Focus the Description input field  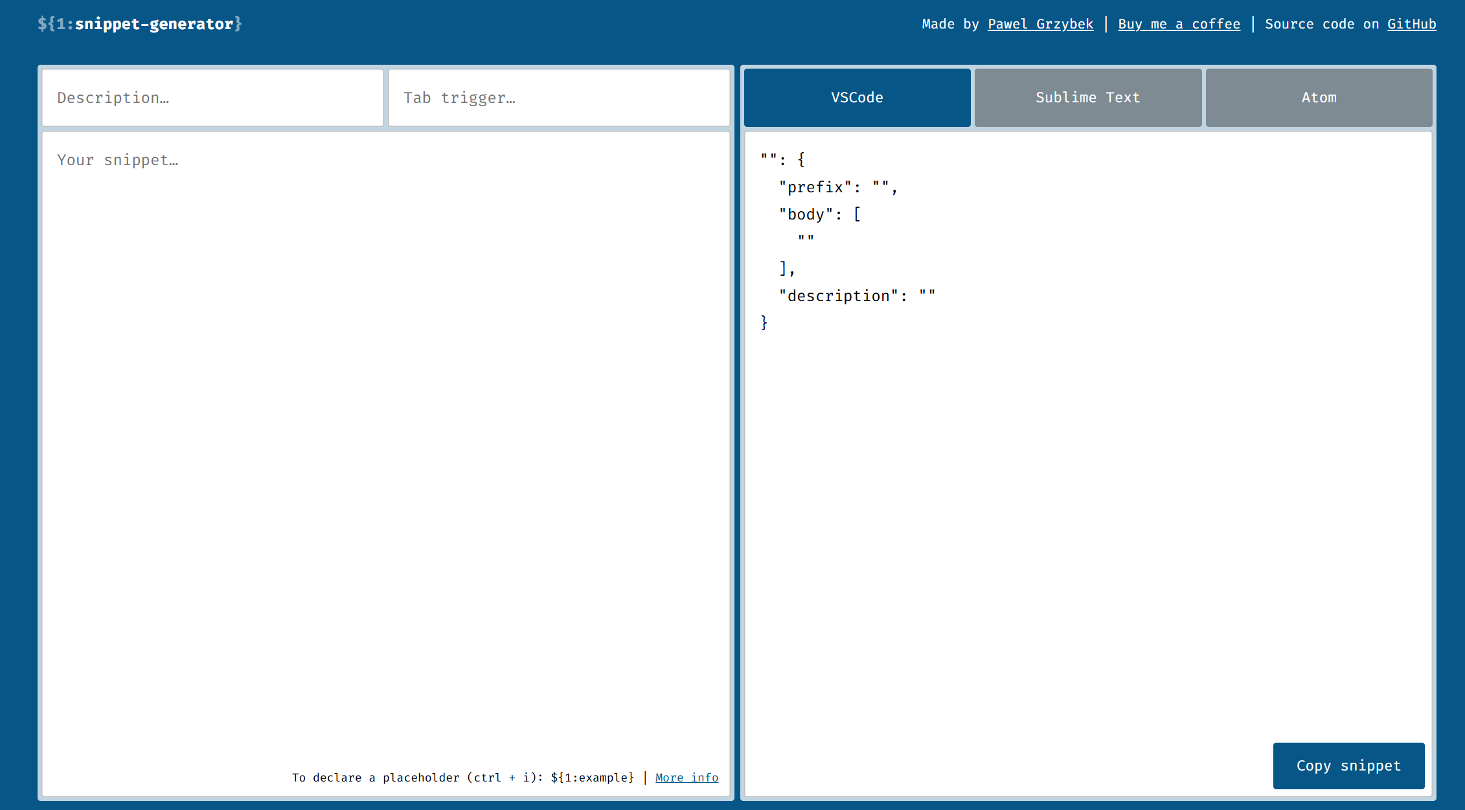[x=212, y=98]
